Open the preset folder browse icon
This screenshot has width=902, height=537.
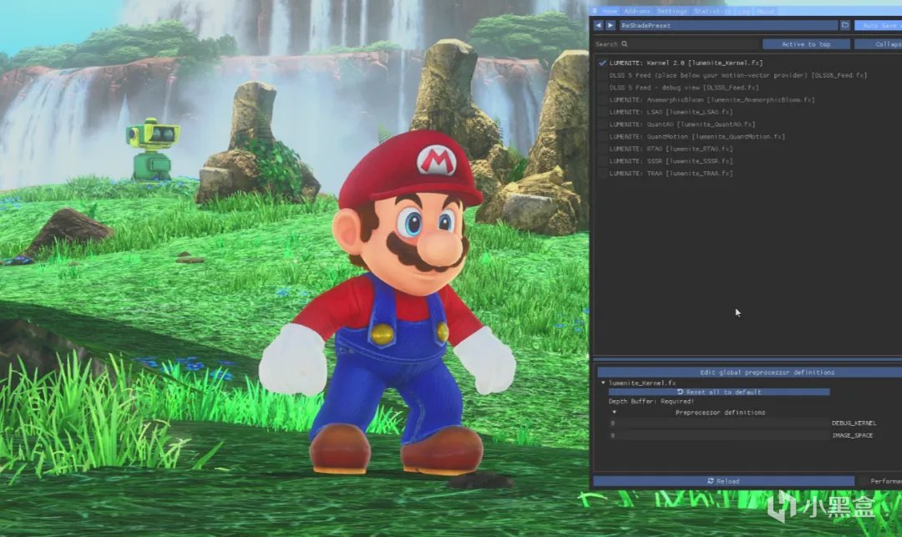click(x=845, y=25)
